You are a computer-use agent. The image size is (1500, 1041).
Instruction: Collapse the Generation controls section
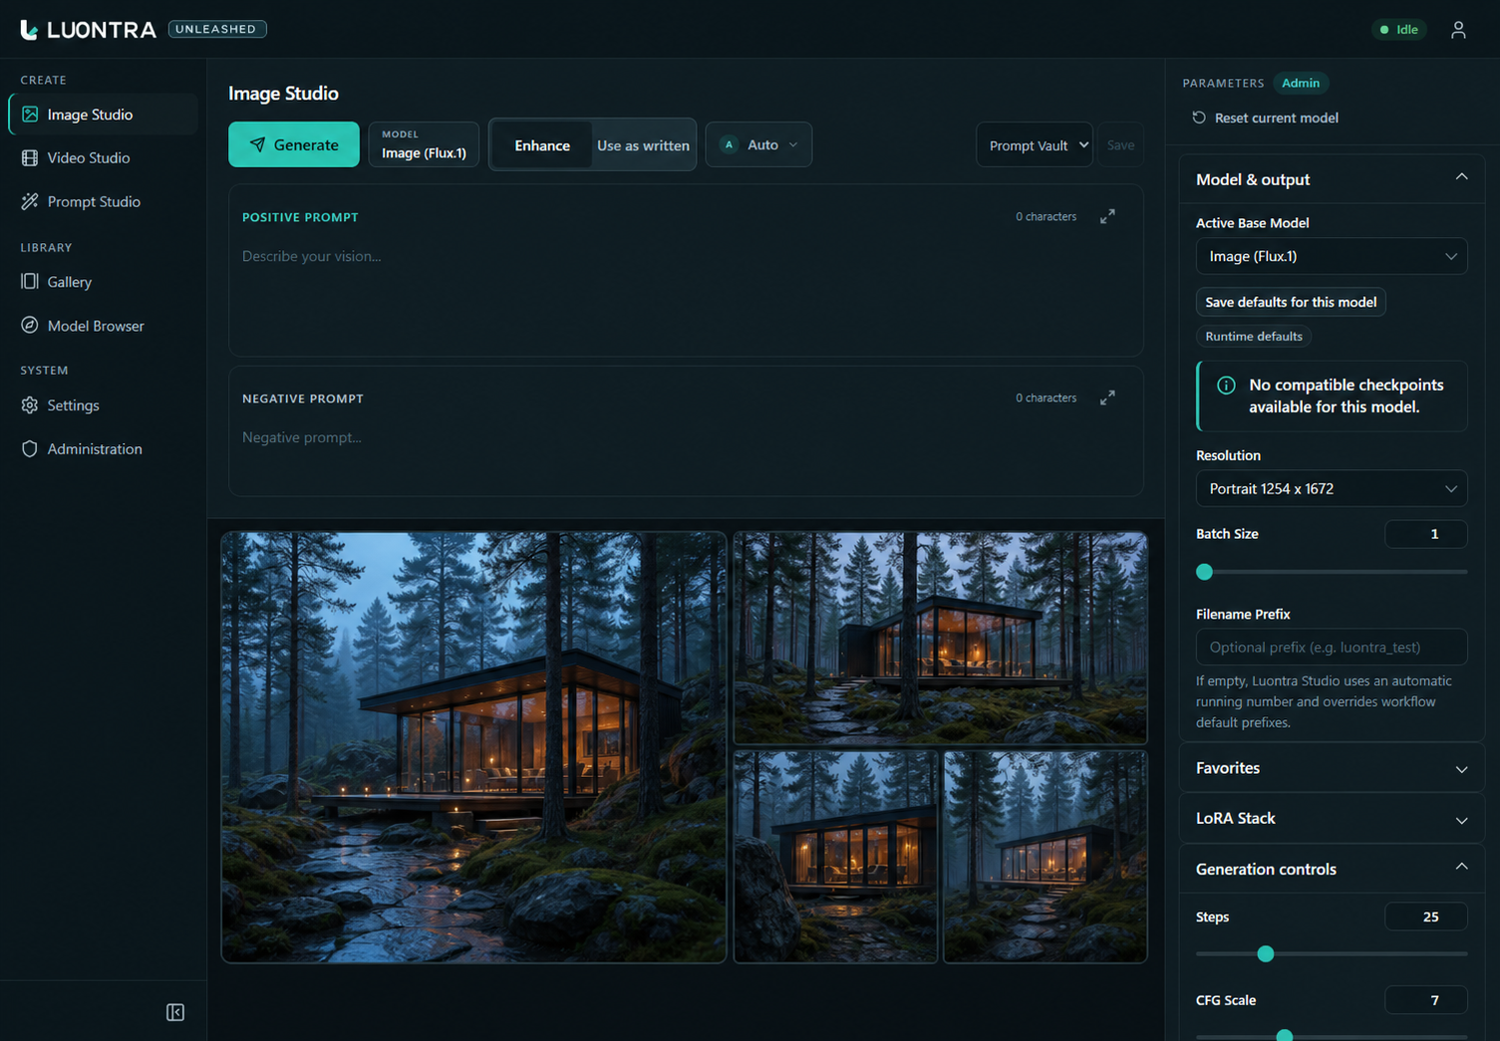click(1331, 869)
